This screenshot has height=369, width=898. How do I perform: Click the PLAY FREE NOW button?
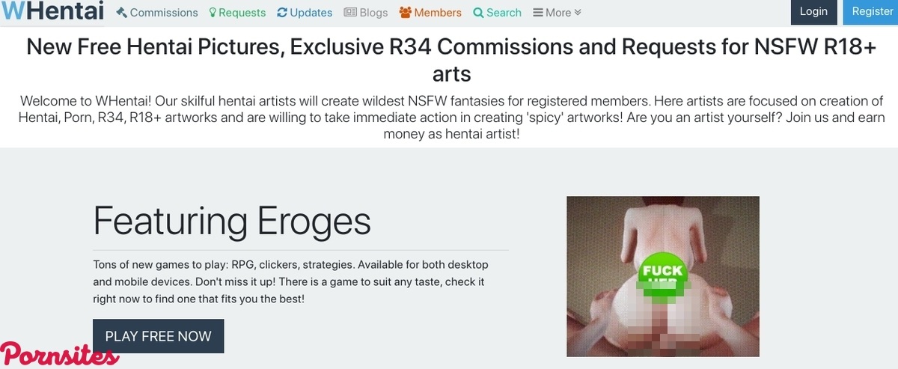click(159, 336)
